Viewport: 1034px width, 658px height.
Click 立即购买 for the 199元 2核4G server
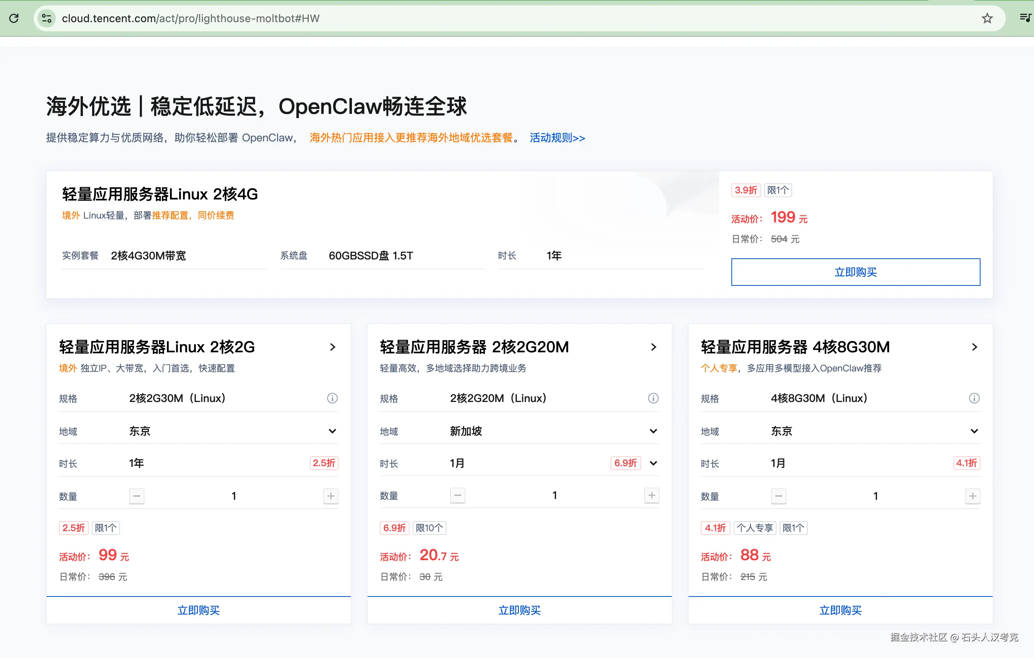pyautogui.click(x=856, y=272)
